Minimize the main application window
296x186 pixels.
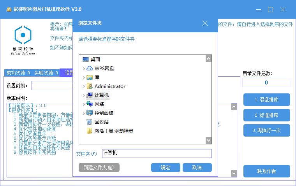tap(258, 9)
